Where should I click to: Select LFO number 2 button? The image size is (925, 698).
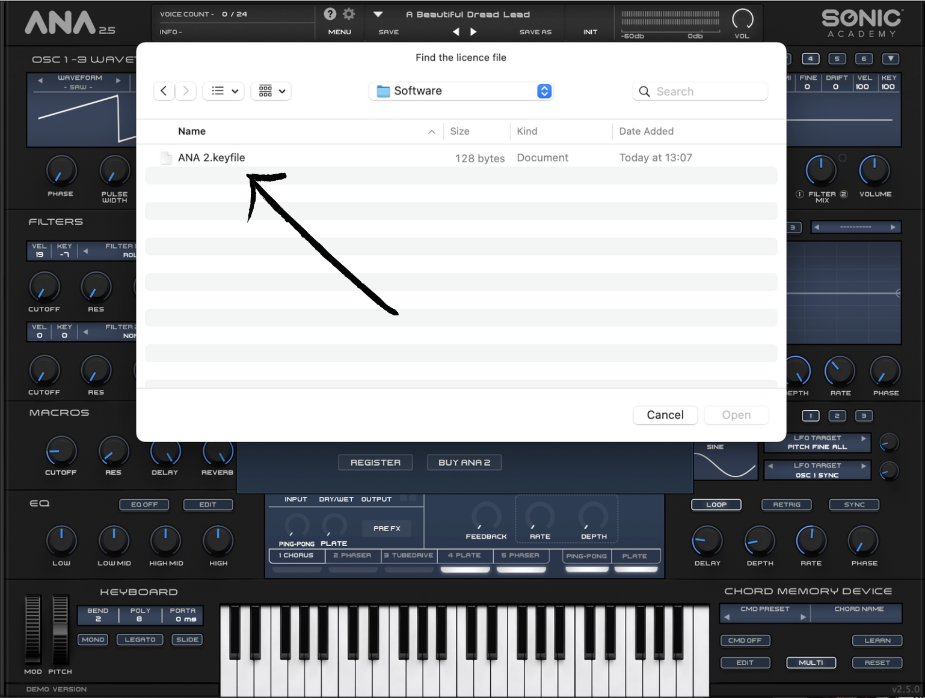coord(837,416)
